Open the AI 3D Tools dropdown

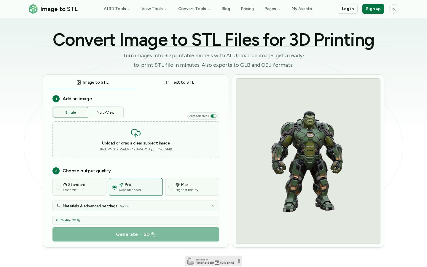117,9
